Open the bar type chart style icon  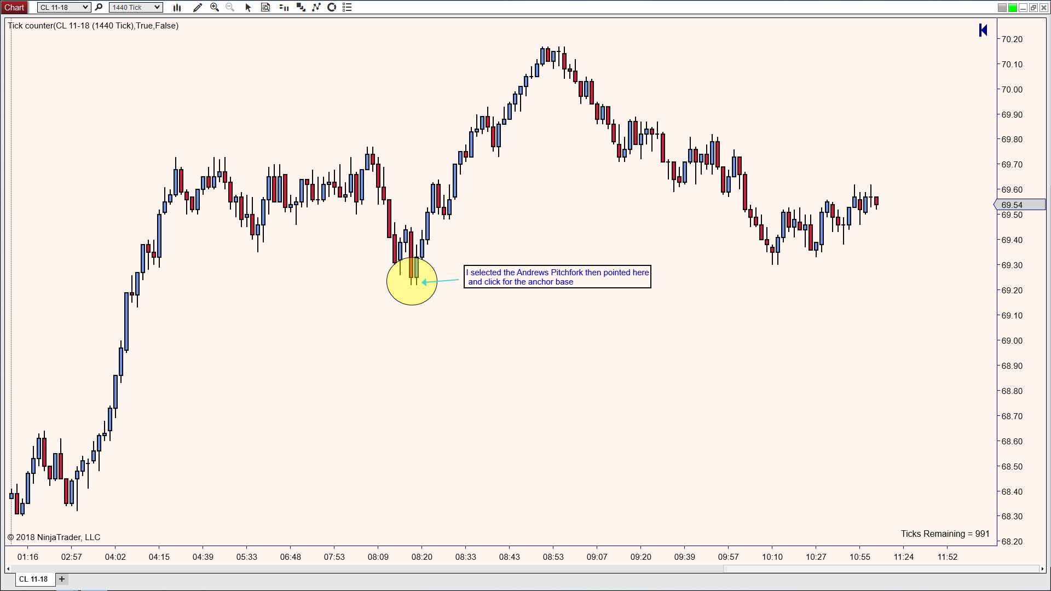point(177,7)
